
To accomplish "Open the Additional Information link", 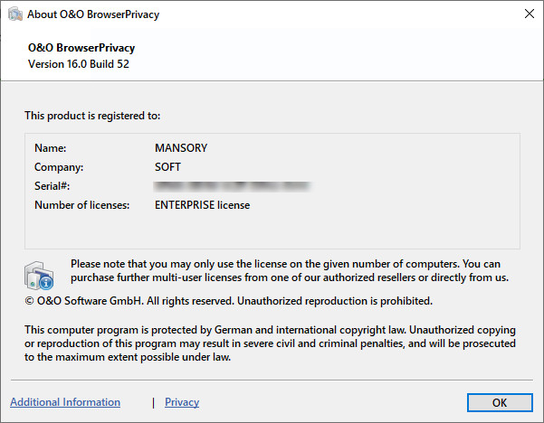I will tap(65, 402).
